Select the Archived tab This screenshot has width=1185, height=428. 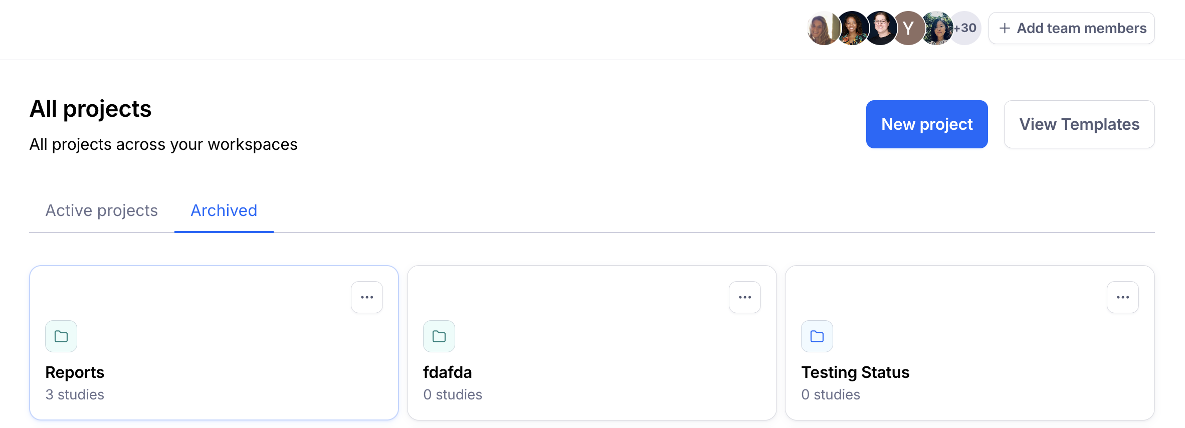224,210
